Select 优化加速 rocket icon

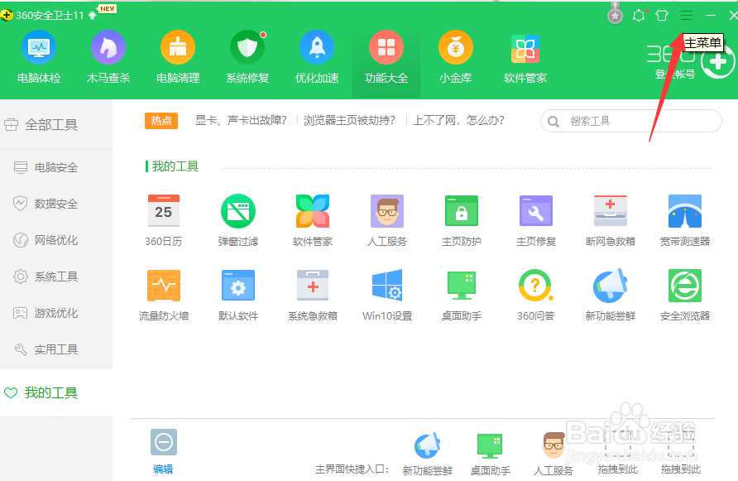point(317,56)
